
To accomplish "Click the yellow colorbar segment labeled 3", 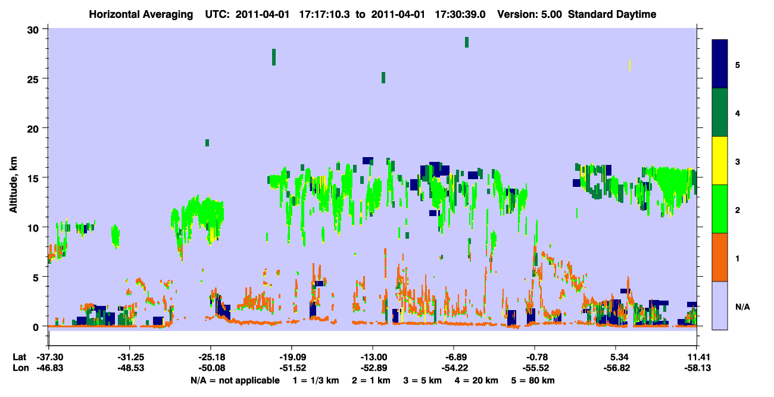I will pos(720,161).
